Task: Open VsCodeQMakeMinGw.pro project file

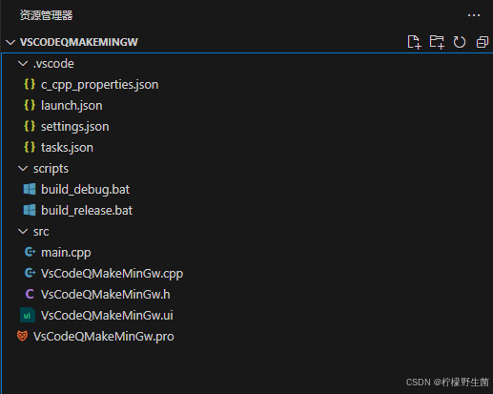Action: (x=104, y=337)
